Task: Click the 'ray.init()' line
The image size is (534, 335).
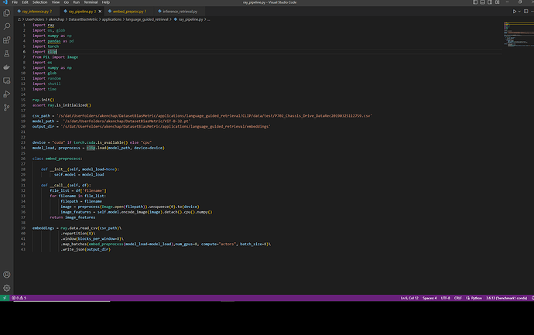Action: (43, 100)
